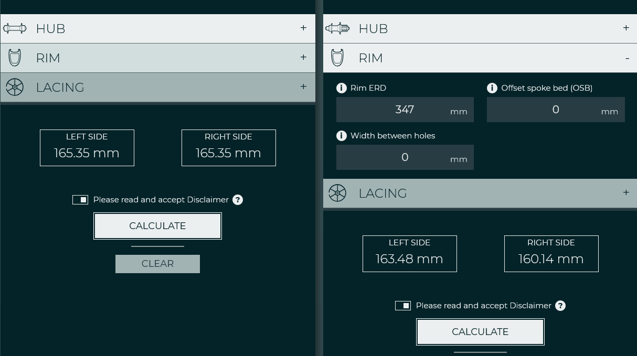Expand HUB section plus in right panel
The image size is (637, 356).
pos(626,28)
